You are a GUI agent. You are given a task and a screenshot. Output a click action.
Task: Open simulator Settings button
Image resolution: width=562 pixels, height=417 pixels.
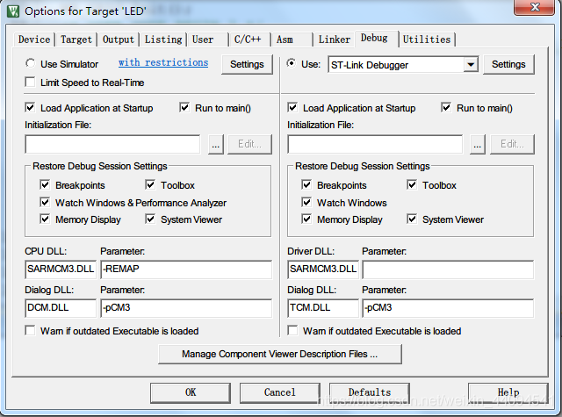pyautogui.click(x=247, y=64)
